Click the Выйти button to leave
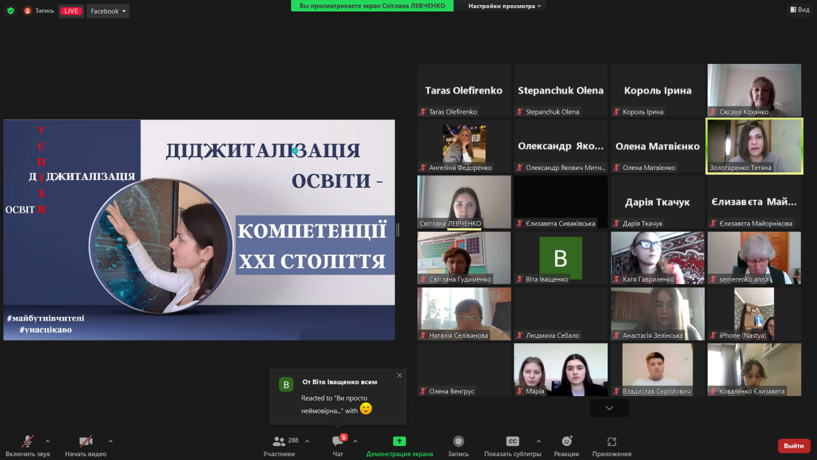 (793, 445)
